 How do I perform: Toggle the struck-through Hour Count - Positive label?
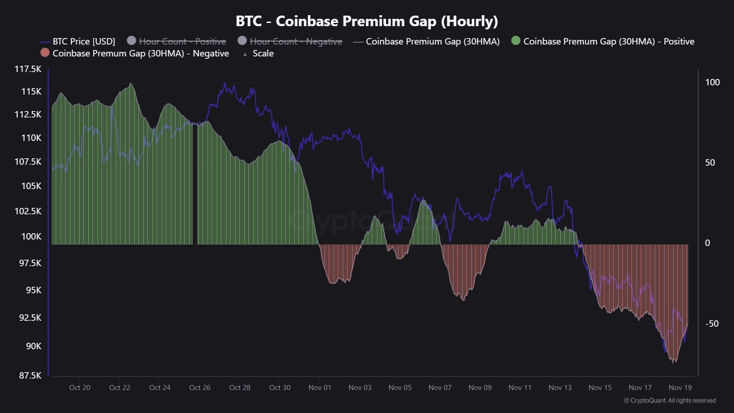click(183, 41)
